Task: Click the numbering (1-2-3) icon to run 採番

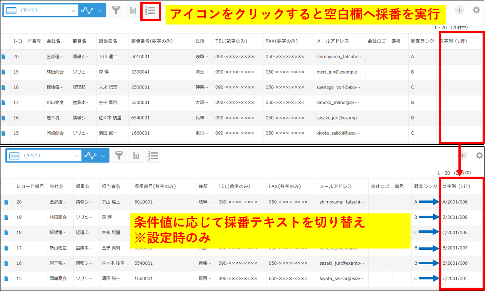Action: pos(150,10)
